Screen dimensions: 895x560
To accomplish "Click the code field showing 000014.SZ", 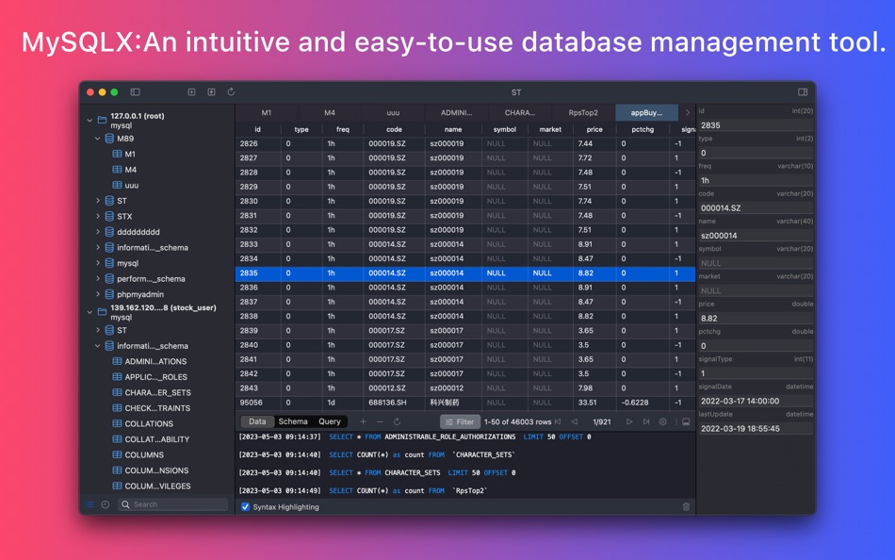I will pyautogui.click(x=757, y=208).
